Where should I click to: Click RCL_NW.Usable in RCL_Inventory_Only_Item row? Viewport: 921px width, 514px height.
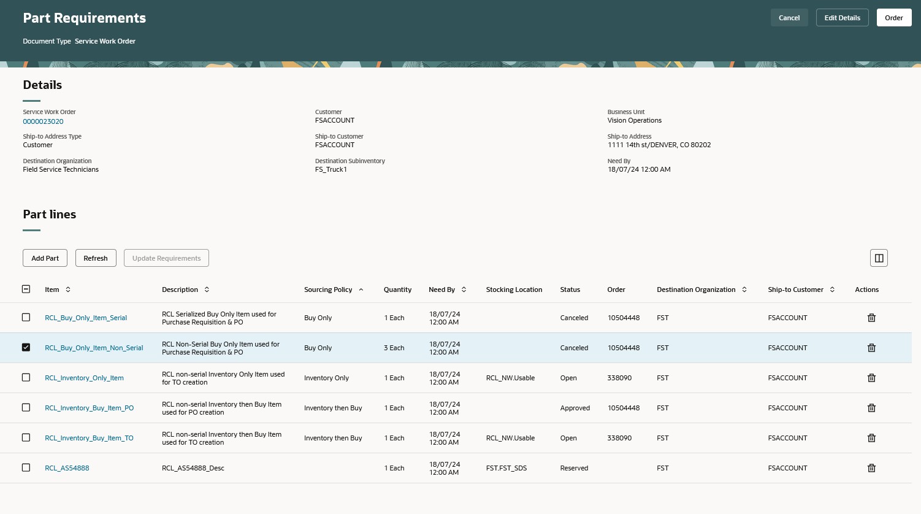510,378
